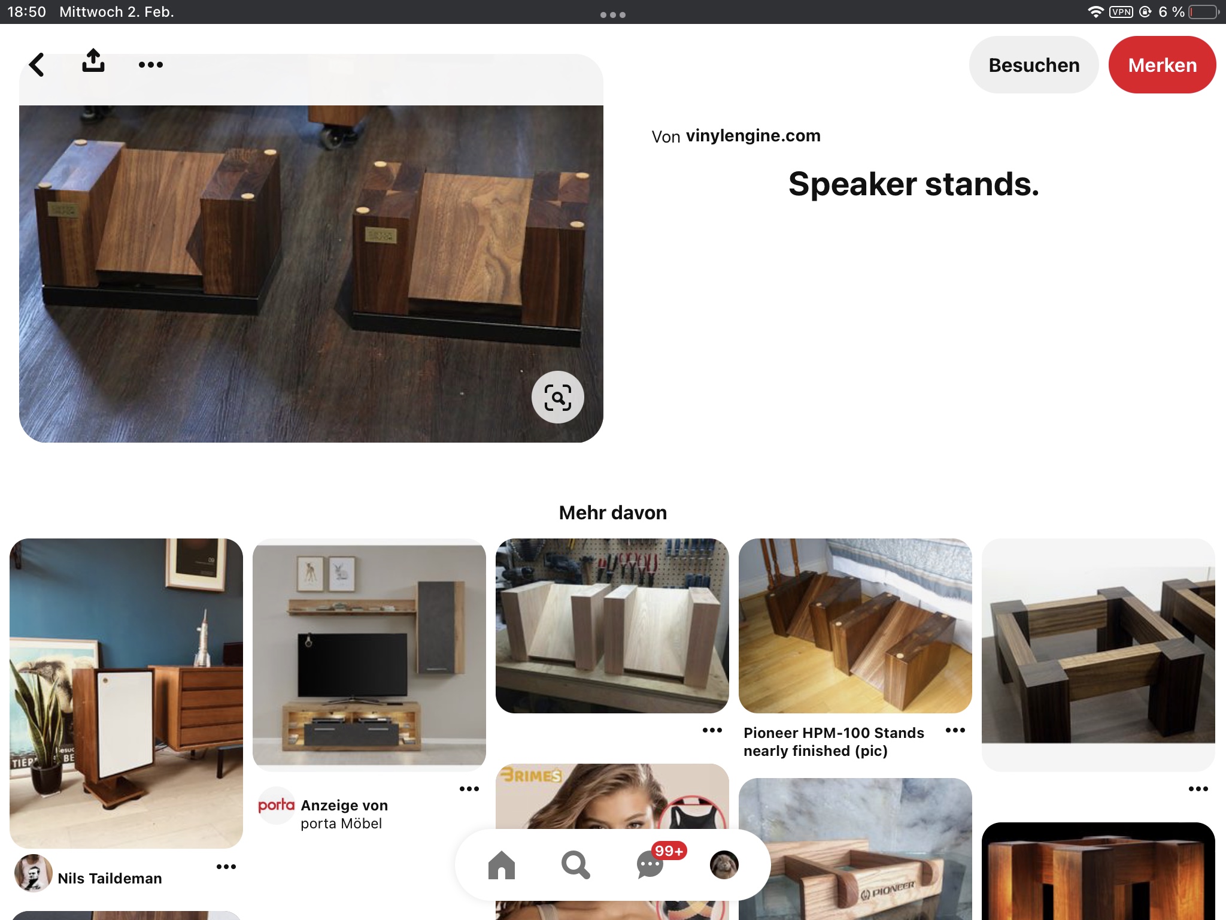
Task: Save pin with red Merken button
Action: (x=1163, y=65)
